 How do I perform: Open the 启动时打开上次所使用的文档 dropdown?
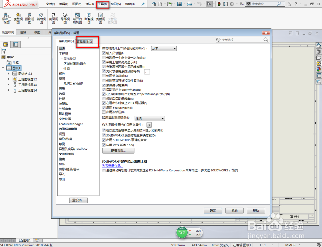164,49
